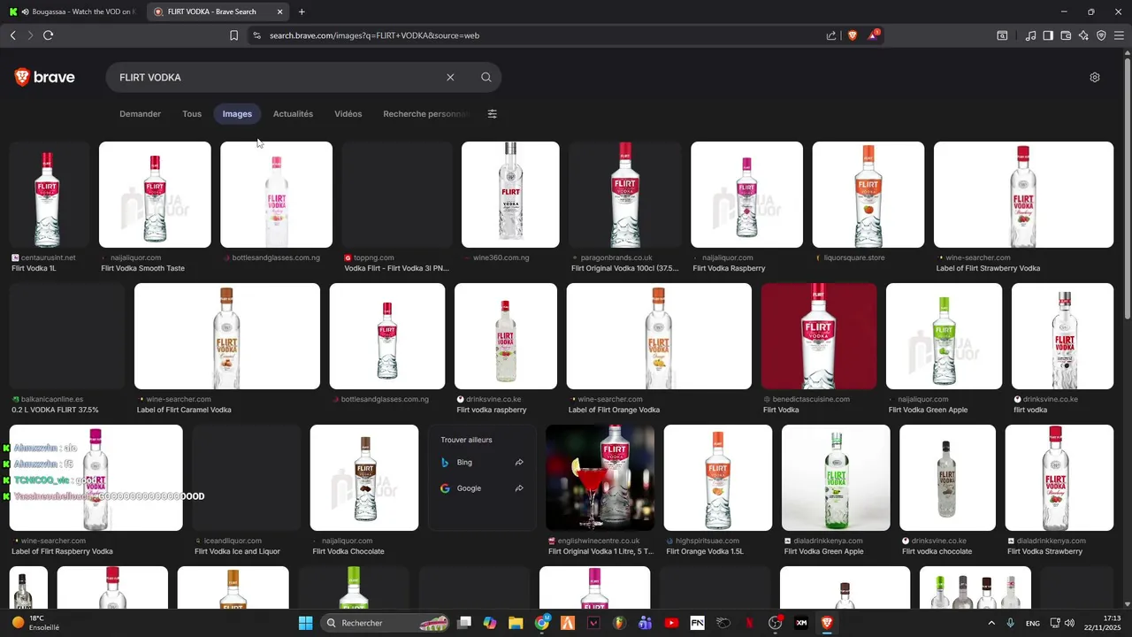Switch to the Bougassaa VOD tab
The image size is (1132, 637).
coord(73,12)
